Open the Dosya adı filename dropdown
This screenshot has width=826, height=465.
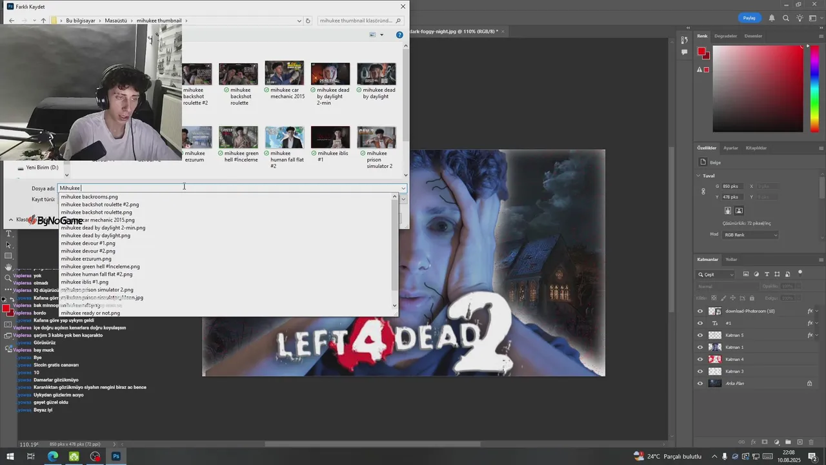tap(403, 189)
